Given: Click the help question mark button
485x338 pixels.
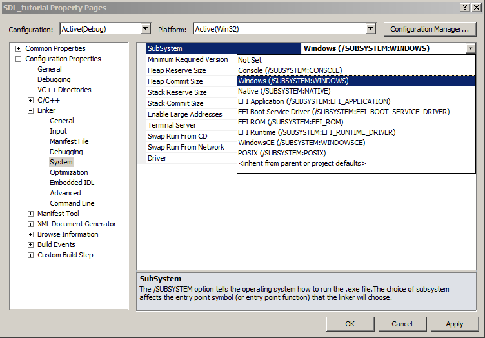Looking at the screenshot, I should point(465,8).
